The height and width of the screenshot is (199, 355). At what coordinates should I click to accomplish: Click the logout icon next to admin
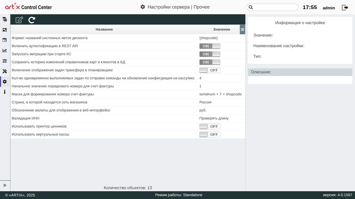[x=345, y=8]
